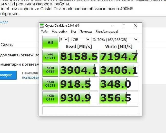This screenshot has width=166, height=133.
Task: Open the Настройки menu
Action: pyautogui.click(x=60, y=32)
